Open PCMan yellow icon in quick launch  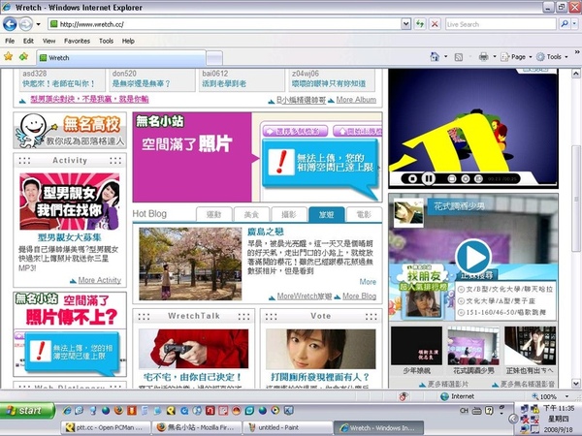[171, 411]
